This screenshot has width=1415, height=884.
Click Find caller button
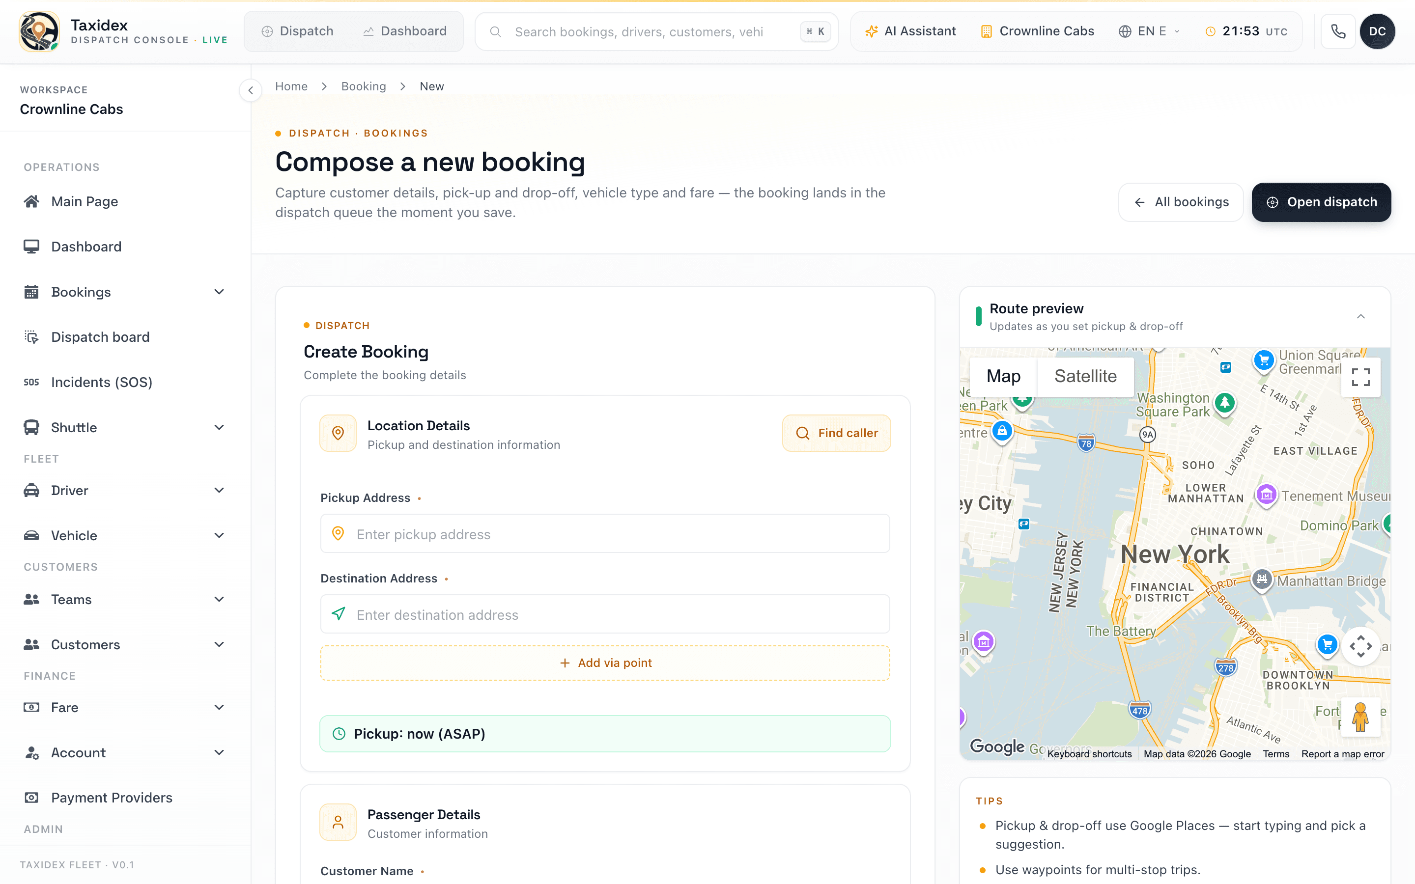point(836,433)
